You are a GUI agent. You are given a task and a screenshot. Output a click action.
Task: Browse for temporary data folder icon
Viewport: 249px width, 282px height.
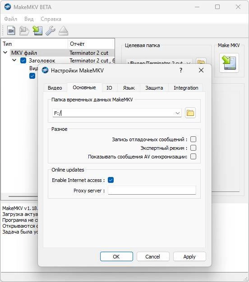coord(190,113)
